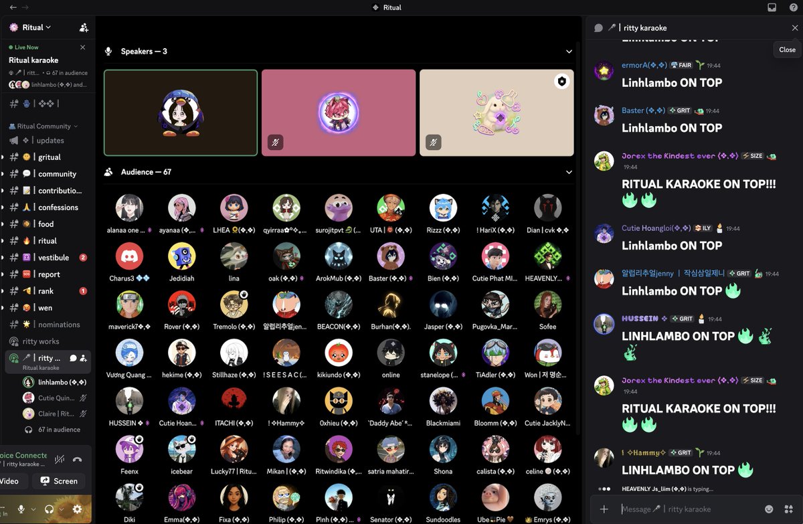Click the icebear audience avatar

(181, 449)
